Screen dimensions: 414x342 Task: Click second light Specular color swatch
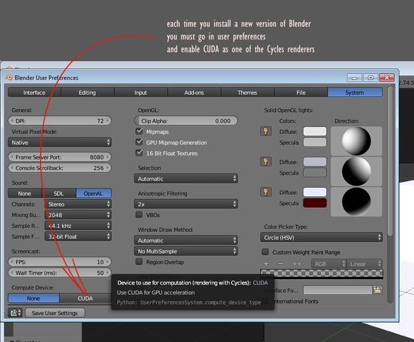point(315,173)
